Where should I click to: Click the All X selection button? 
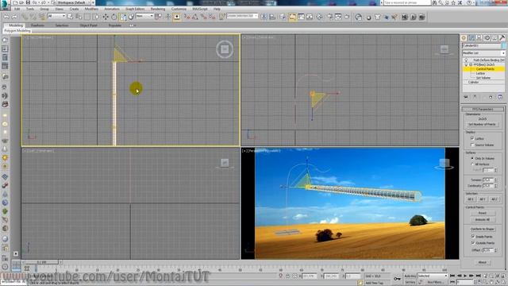(471, 199)
